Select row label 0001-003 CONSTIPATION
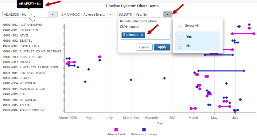The width and height of the screenshot is (257, 137). click(x=22, y=57)
